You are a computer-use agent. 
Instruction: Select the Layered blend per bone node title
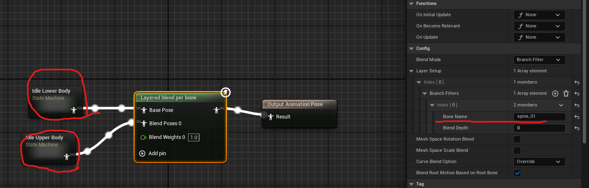pos(169,98)
